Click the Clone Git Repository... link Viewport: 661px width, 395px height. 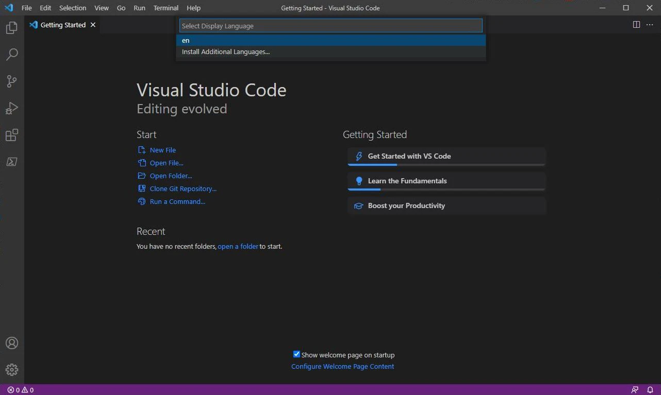pyautogui.click(x=183, y=188)
